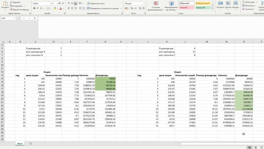Click AutoSum (Автосумма)
The image size is (264, 149).
pyautogui.click(x=248, y=2)
